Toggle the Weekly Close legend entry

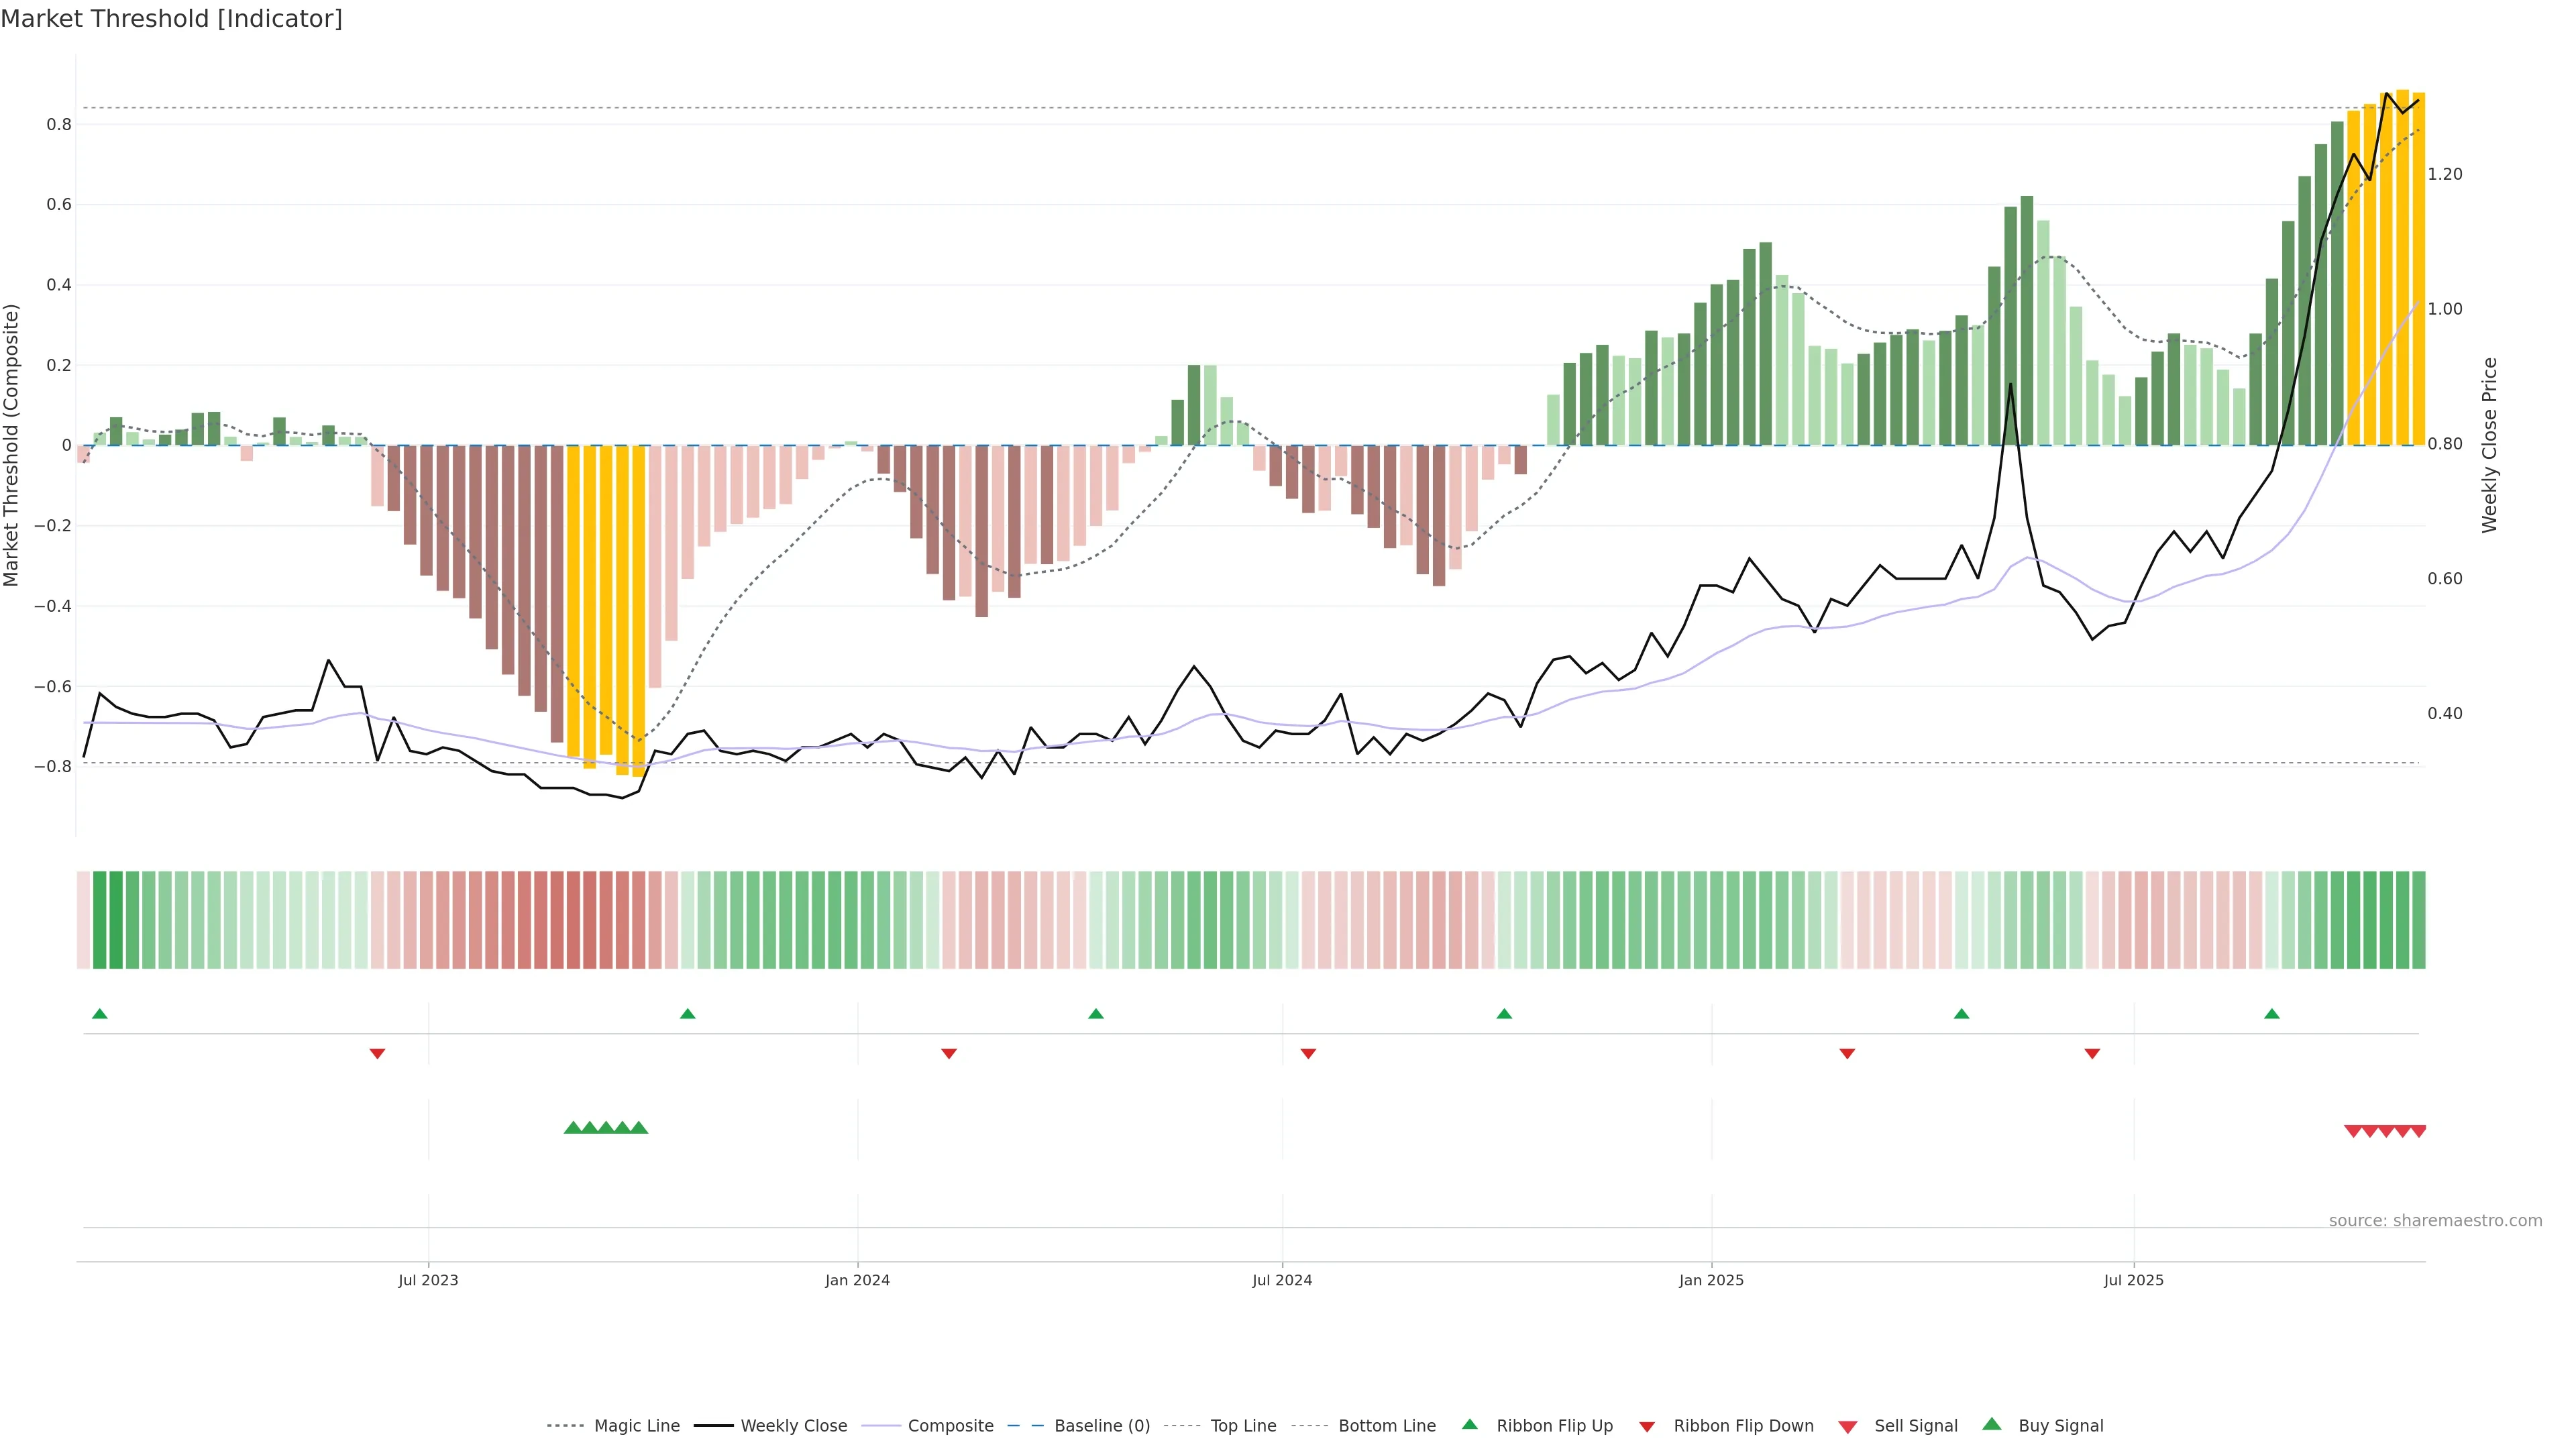(x=793, y=1426)
